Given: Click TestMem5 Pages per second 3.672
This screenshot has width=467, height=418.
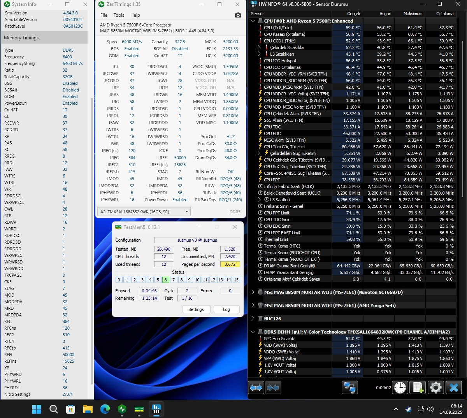Looking at the screenshot, I should [x=230, y=264].
